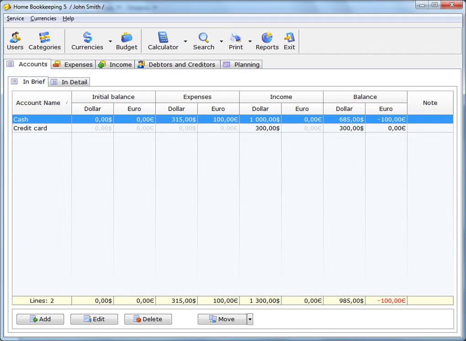Screen dimensions: 466x341
Task: Click the Print toolbar icon
Action: tap(236, 41)
